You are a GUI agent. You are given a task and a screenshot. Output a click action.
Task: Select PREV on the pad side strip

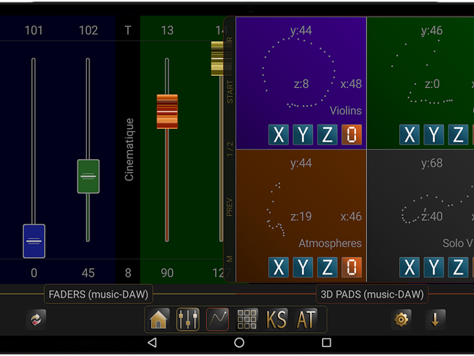click(x=230, y=207)
